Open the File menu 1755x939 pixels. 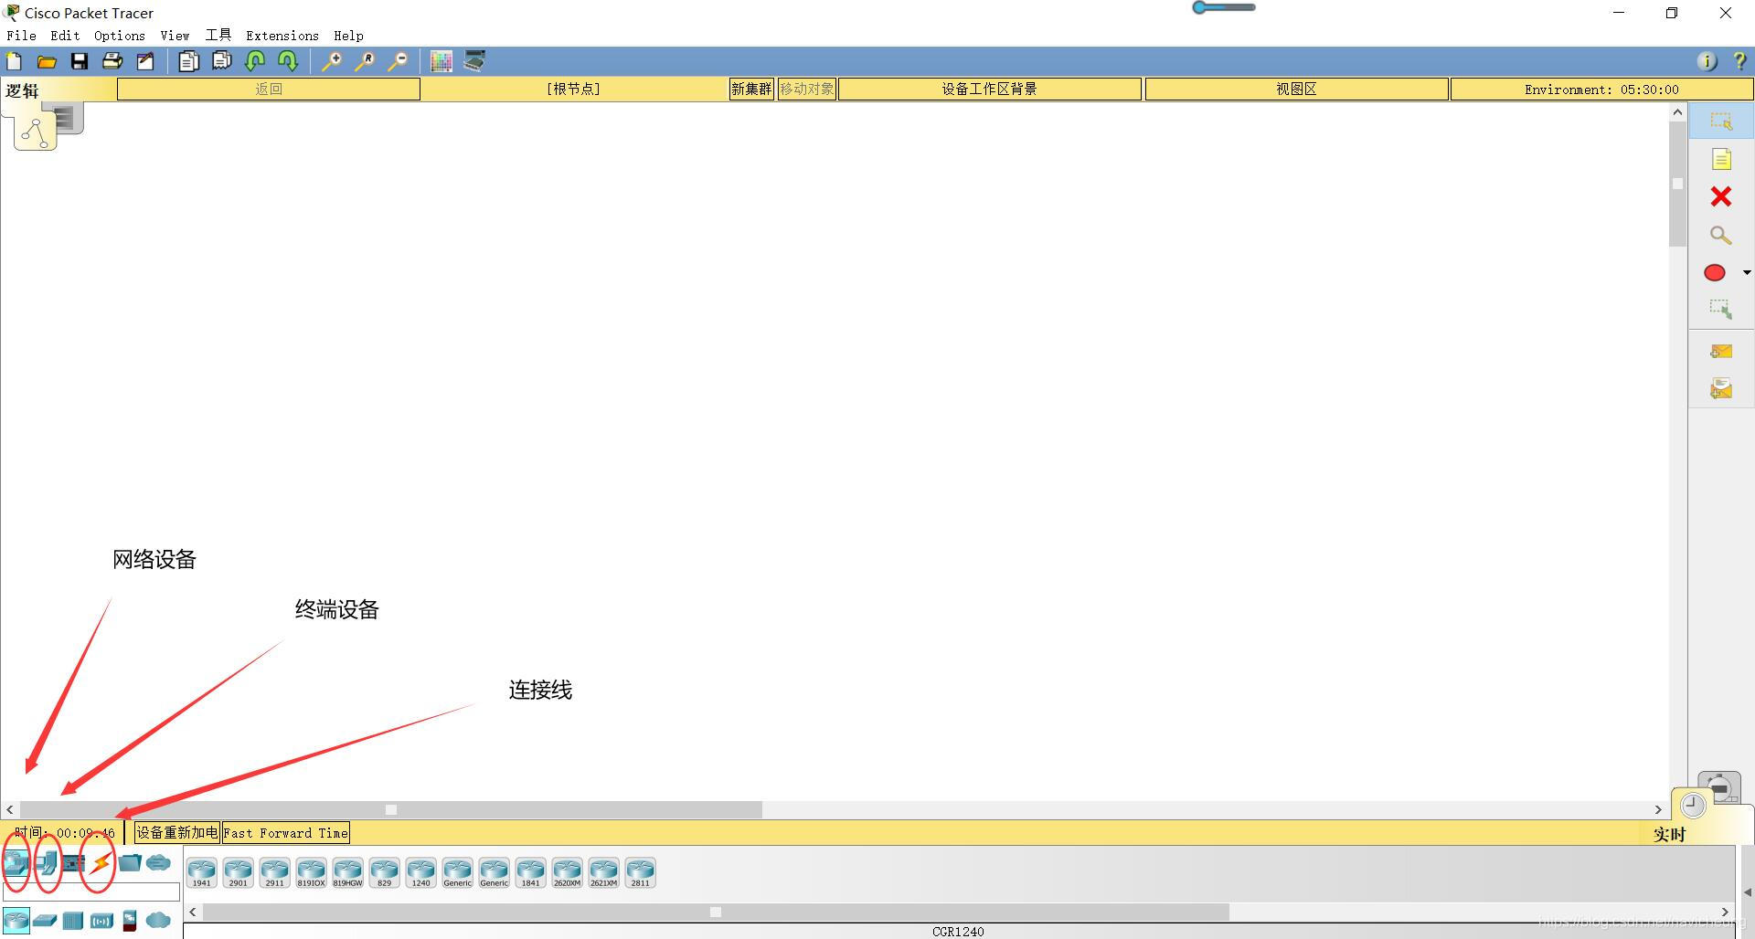tap(21, 36)
